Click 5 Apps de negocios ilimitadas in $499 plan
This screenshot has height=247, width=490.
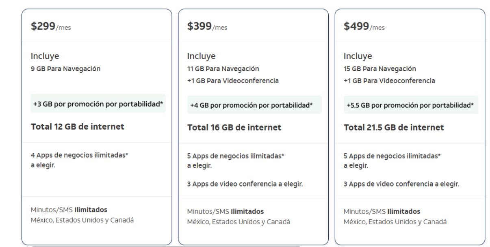click(x=392, y=156)
